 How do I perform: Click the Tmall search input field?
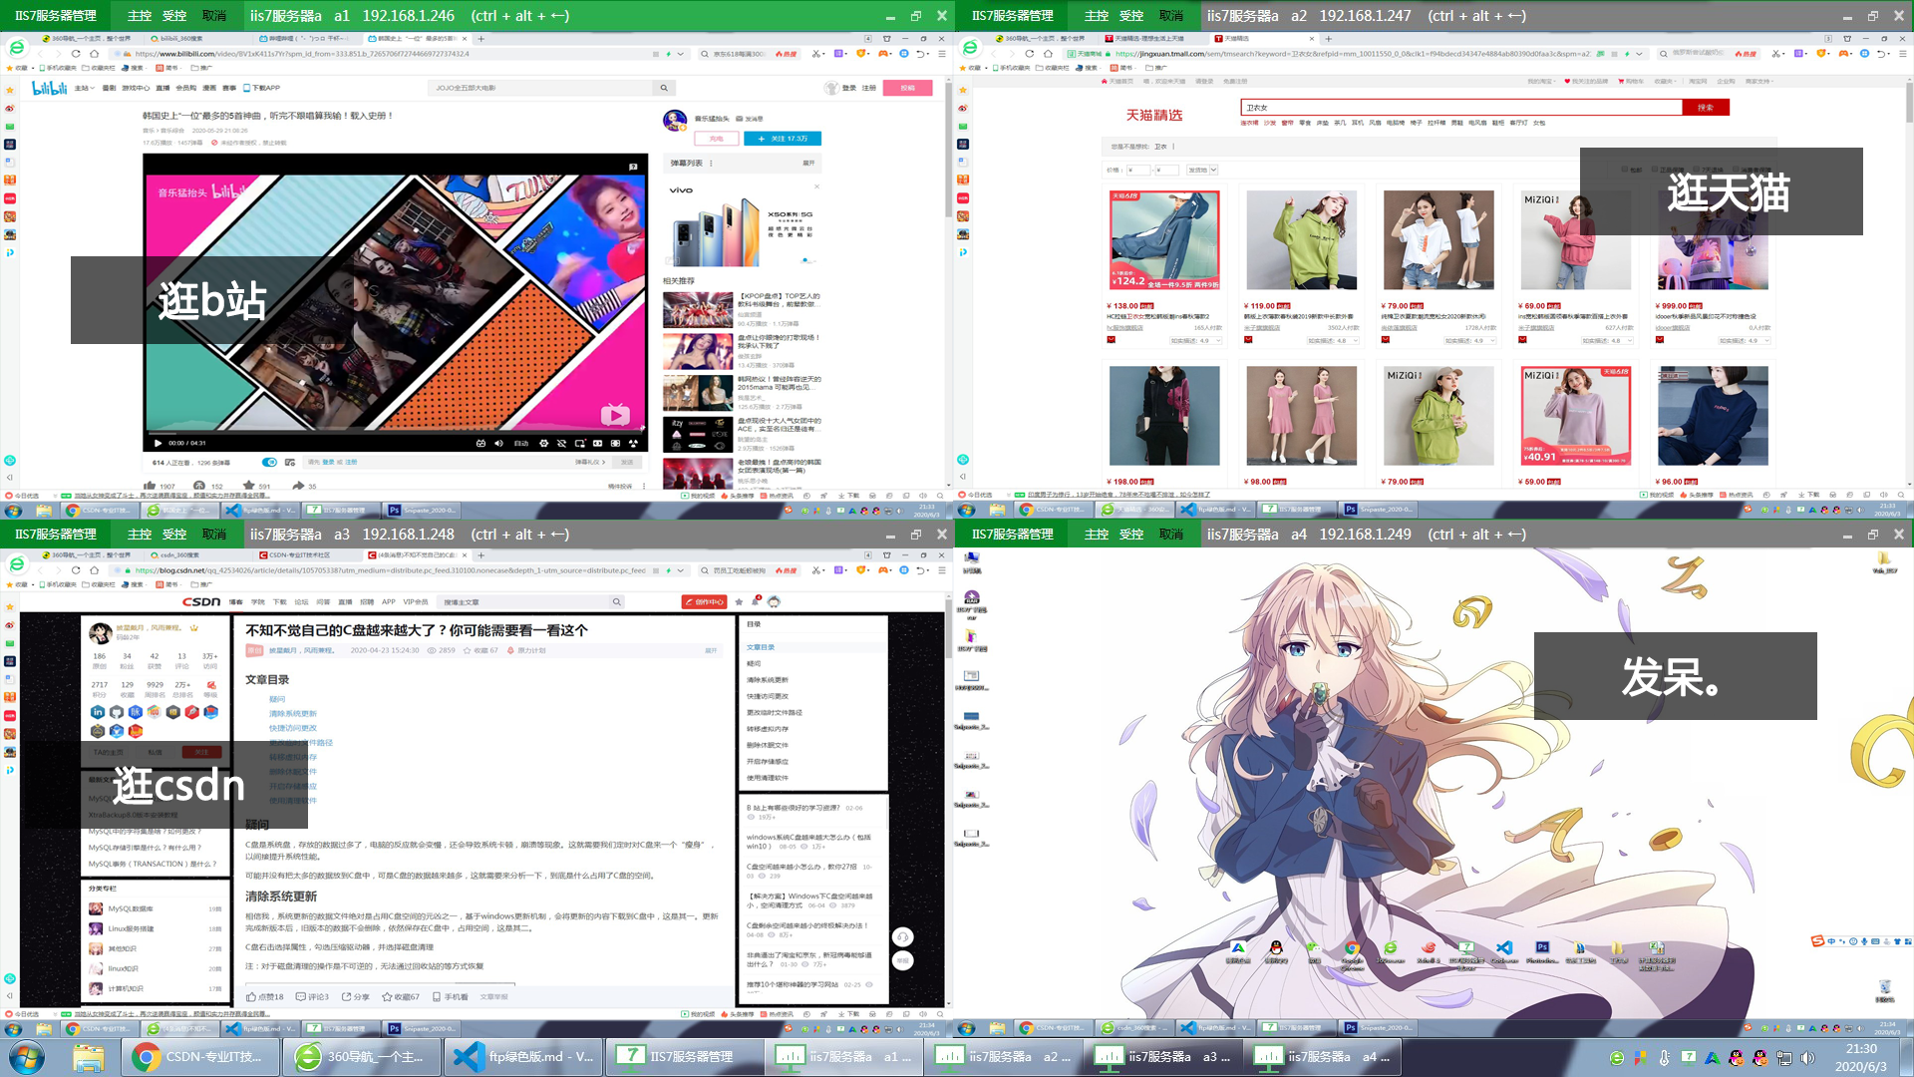tap(1460, 107)
